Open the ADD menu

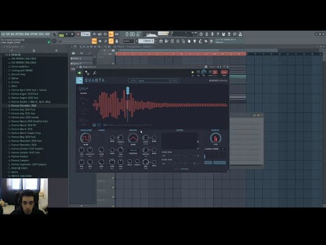pos(12,34)
